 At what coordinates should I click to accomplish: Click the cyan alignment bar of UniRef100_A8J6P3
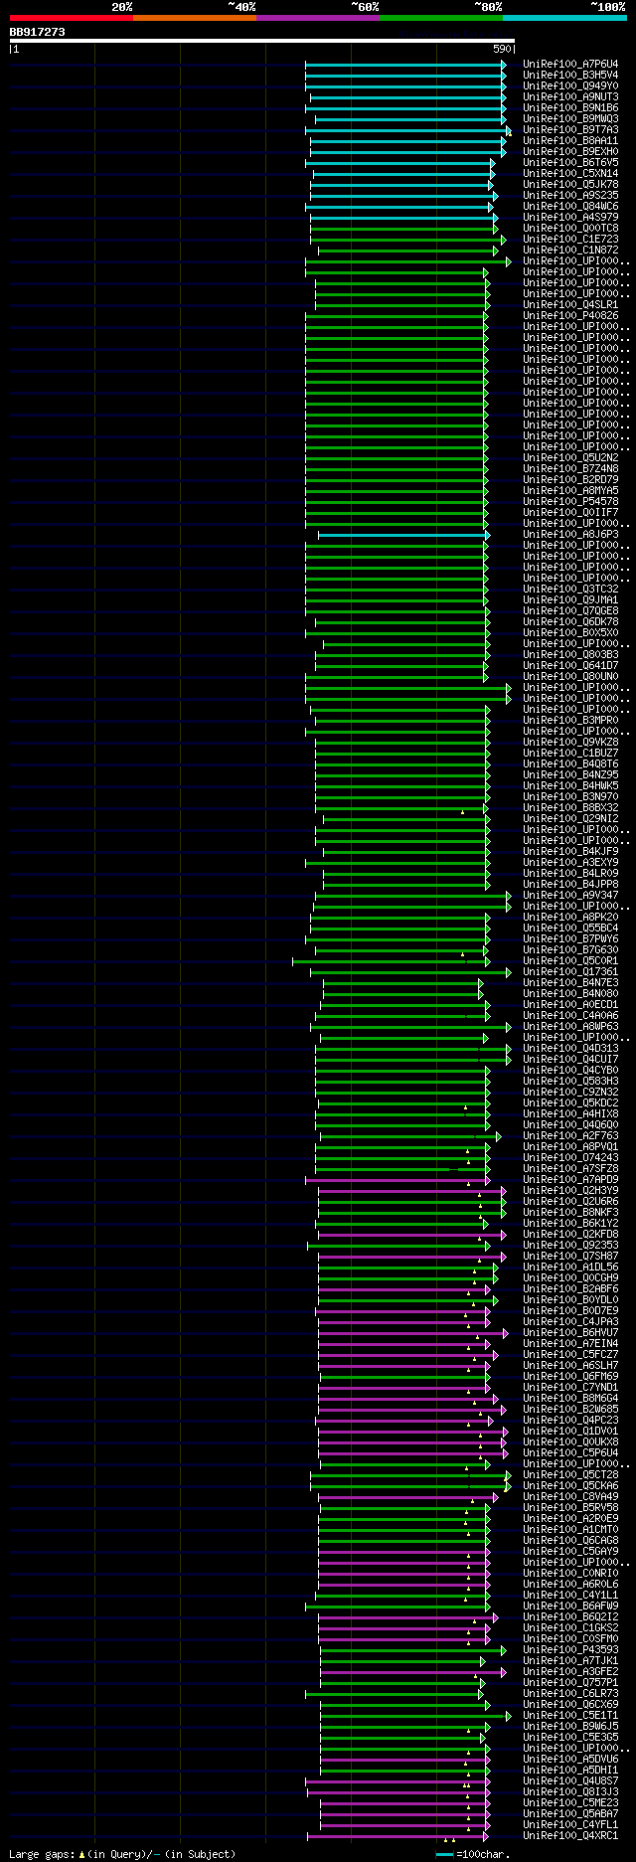402,535
